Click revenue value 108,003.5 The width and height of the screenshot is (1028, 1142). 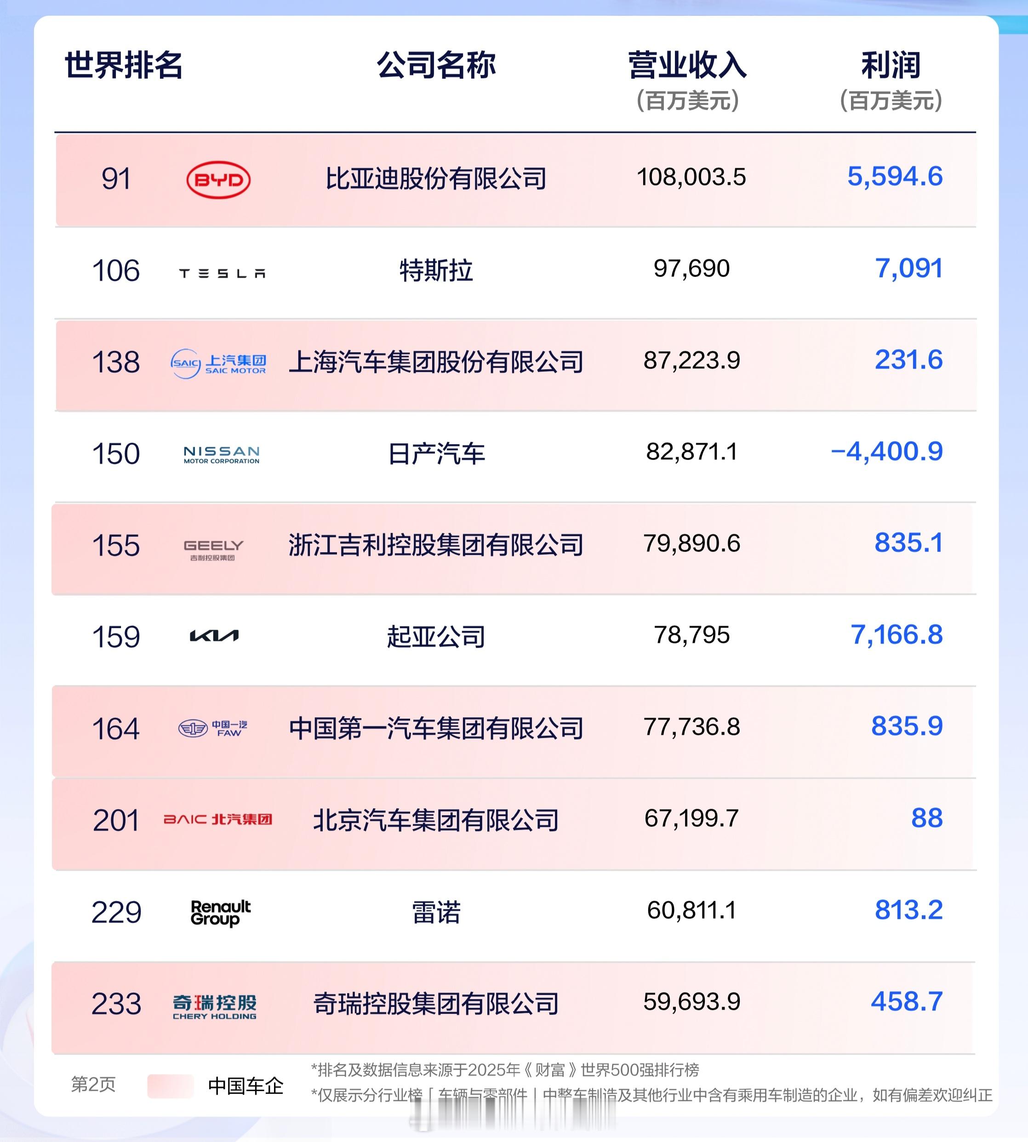click(691, 177)
